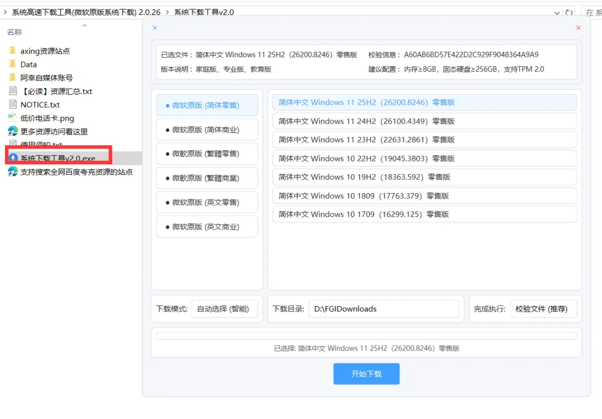The image size is (602, 419).
Task: Select the Data folder name
Action: [28, 65]
